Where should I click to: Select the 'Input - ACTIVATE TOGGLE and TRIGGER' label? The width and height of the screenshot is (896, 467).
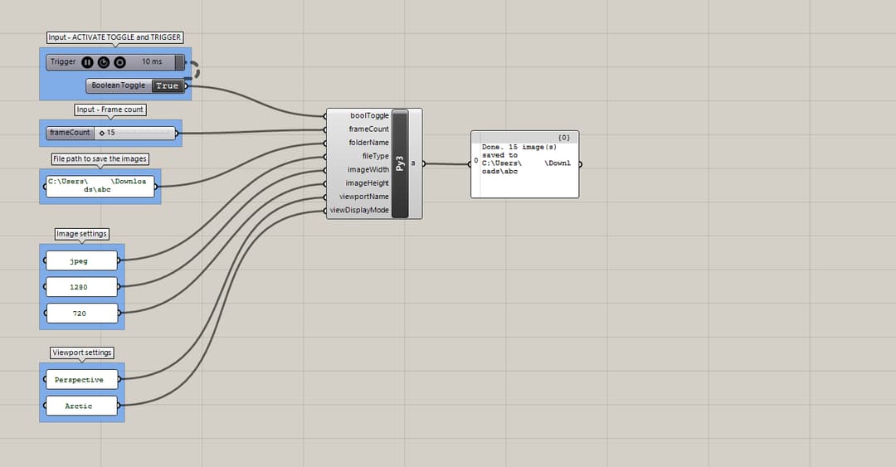[114, 37]
